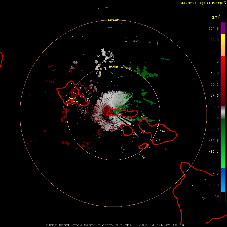Click the [KT] units label

[215, 17]
